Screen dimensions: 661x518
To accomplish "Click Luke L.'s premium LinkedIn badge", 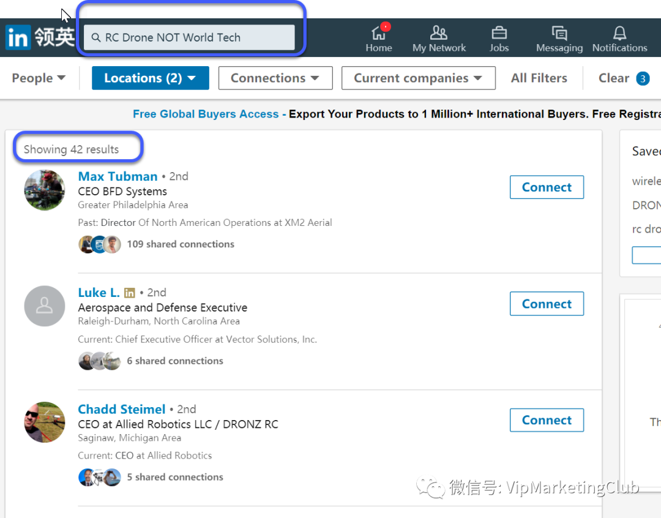I will [x=130, y=293].
